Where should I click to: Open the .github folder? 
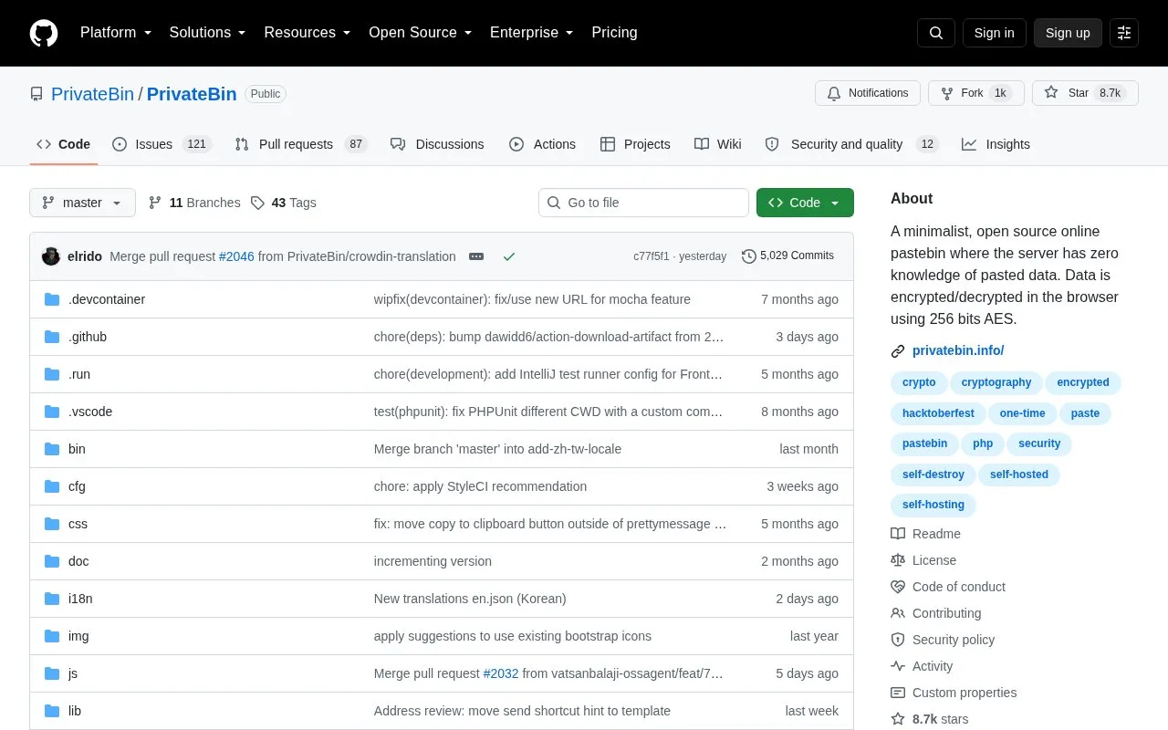pos(88,337)
